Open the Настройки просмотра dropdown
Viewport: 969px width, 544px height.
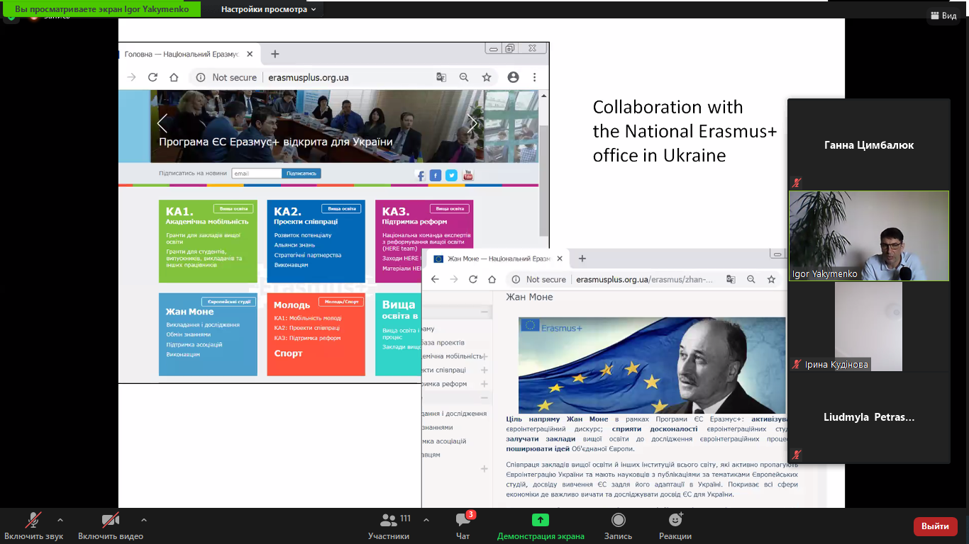coord(268,9)
